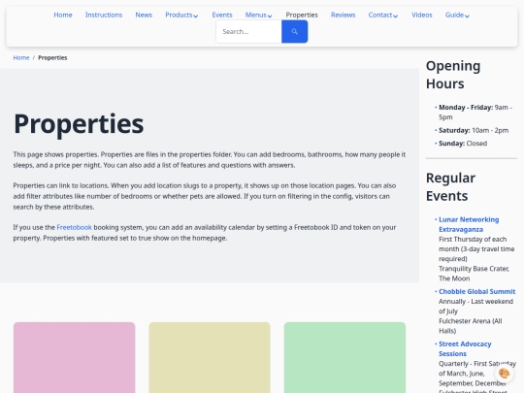Open the yellow property card thumbnail

[210, 357]
